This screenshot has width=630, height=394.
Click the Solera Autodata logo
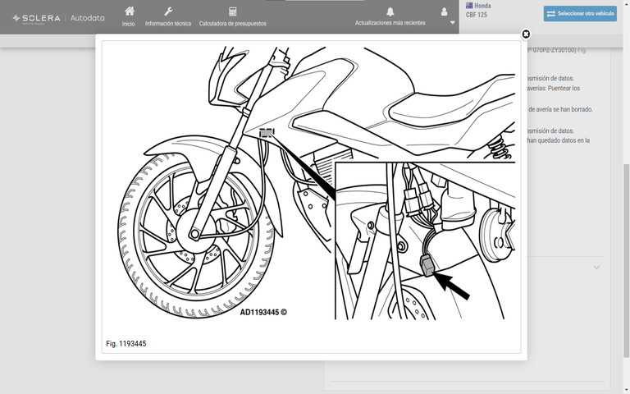click(x=59, y=17)
